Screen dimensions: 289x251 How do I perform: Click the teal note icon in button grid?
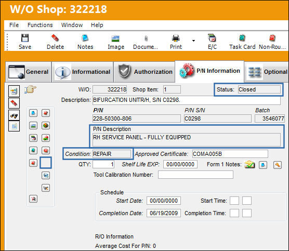[33, 150]
